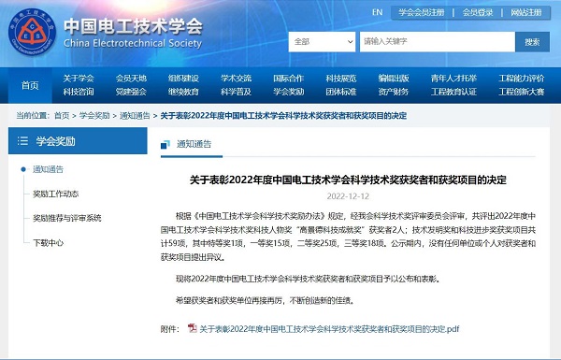Open 科学普及 menu item

coord(237,92)
